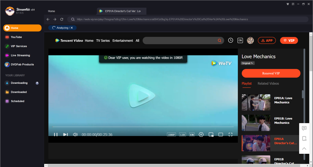Click the Tencent Video logo
Viewport: 313px width, 167px height.
tap(69, 41)
